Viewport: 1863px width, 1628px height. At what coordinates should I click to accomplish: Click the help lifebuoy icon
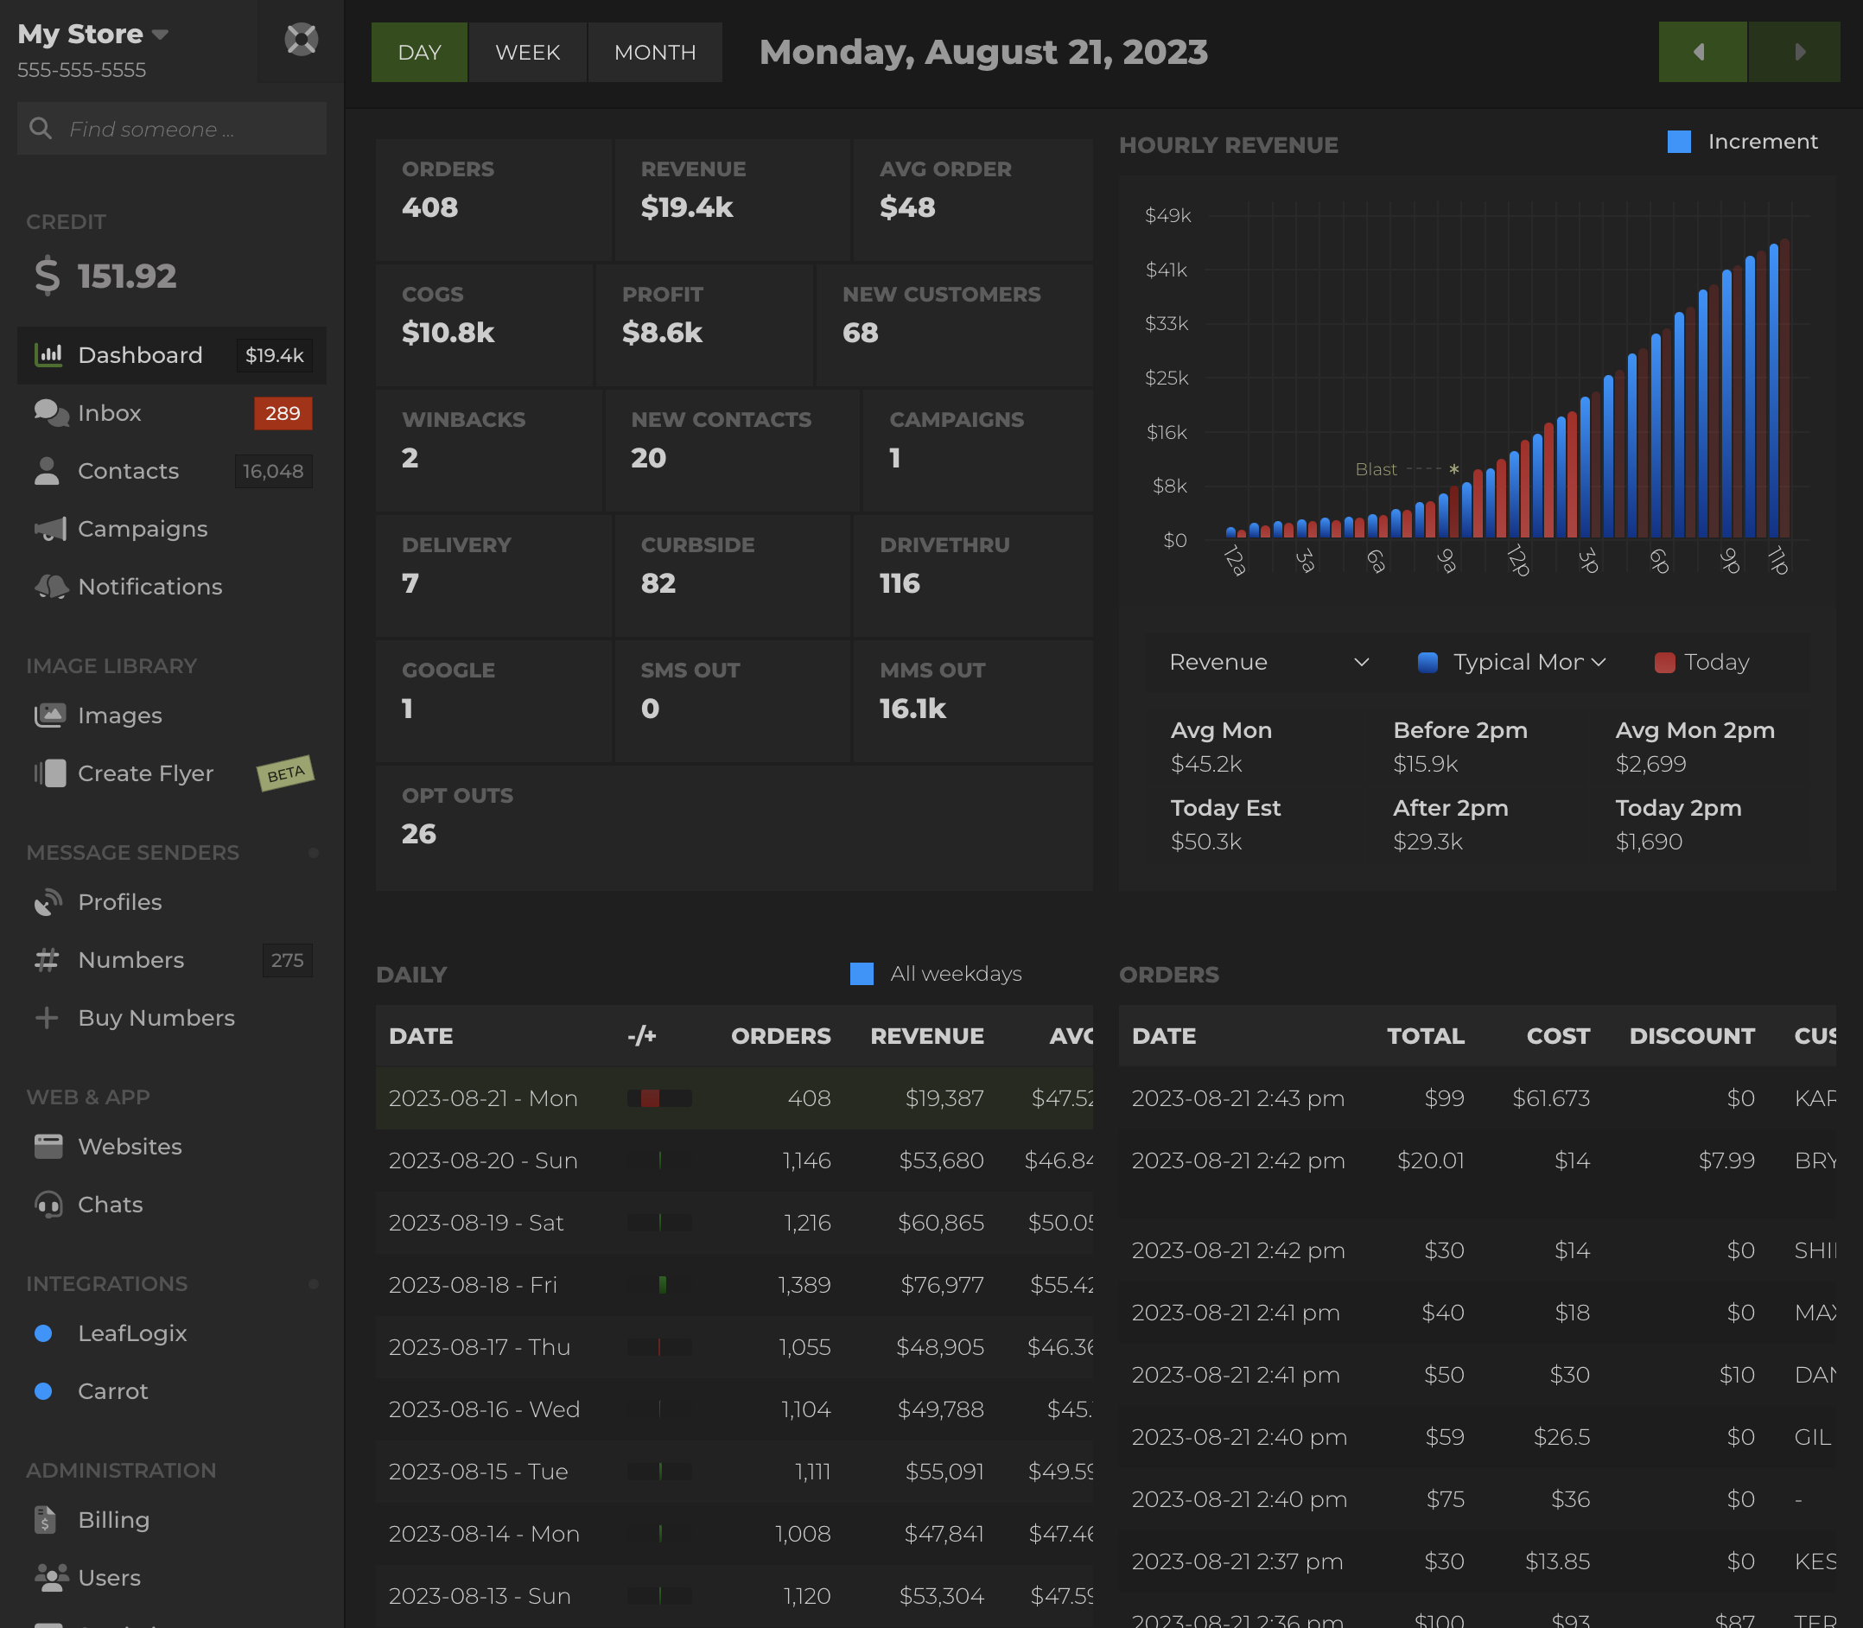(x=301, y=39)
